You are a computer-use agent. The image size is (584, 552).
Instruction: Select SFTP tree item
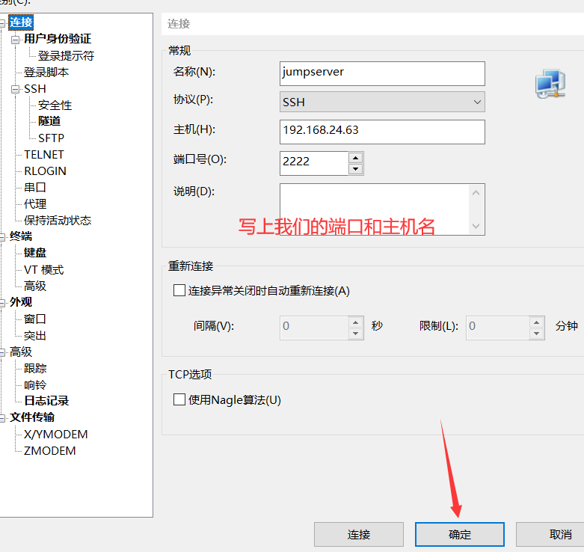[x=51, y=138]
